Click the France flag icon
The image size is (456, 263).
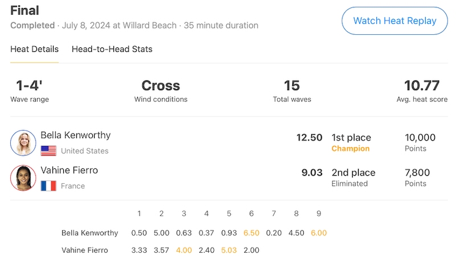coord(48,186)
